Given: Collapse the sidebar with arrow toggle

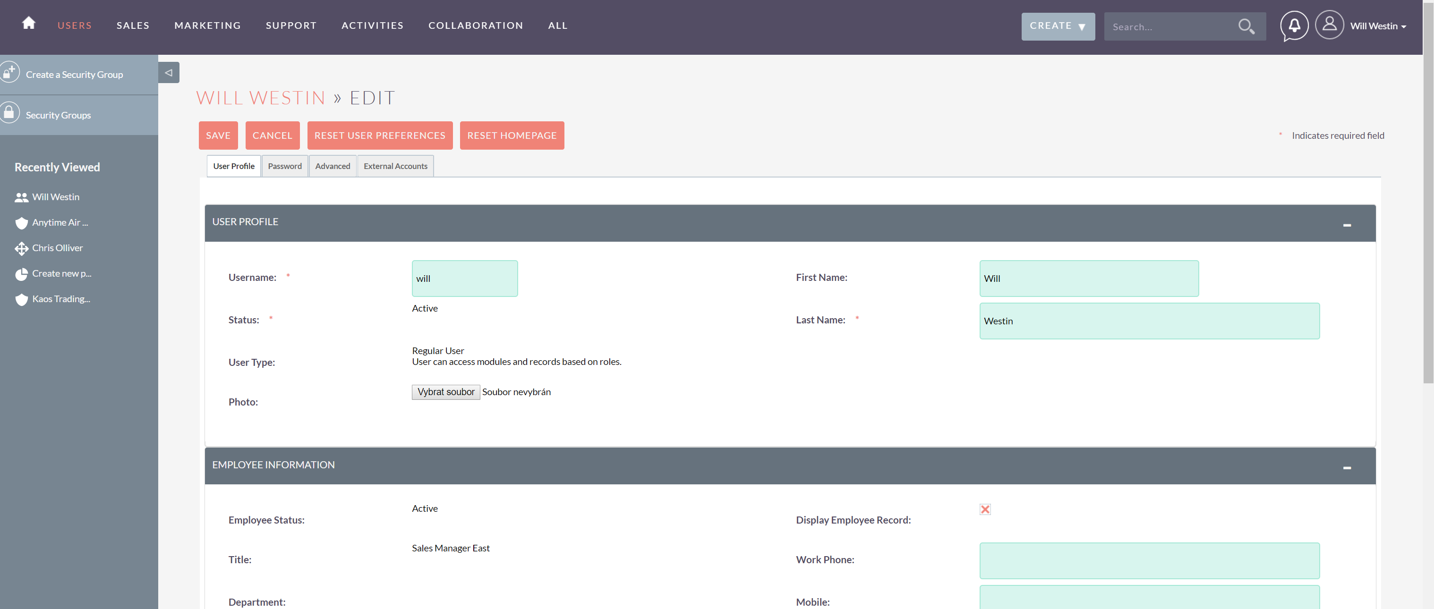Looking at the screenshot, I should (169, 73).
